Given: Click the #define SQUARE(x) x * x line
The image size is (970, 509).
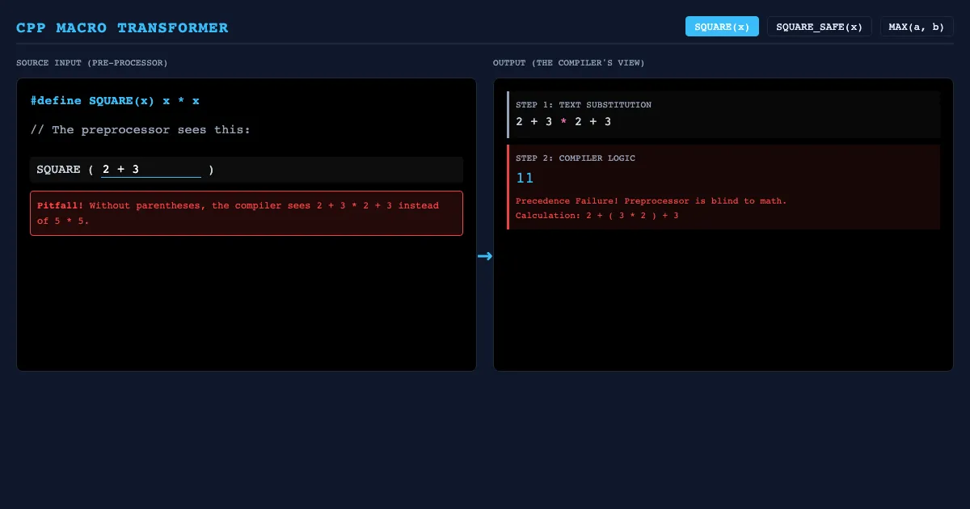Looking at the screenshot, I should [115, 101].
